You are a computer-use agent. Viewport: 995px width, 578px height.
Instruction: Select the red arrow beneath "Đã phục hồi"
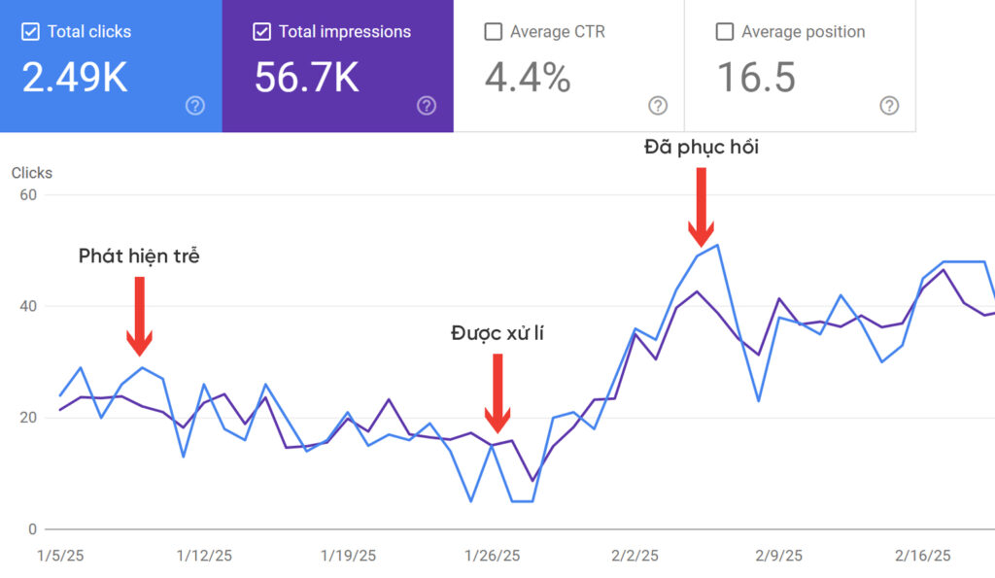tap(701, 206)
